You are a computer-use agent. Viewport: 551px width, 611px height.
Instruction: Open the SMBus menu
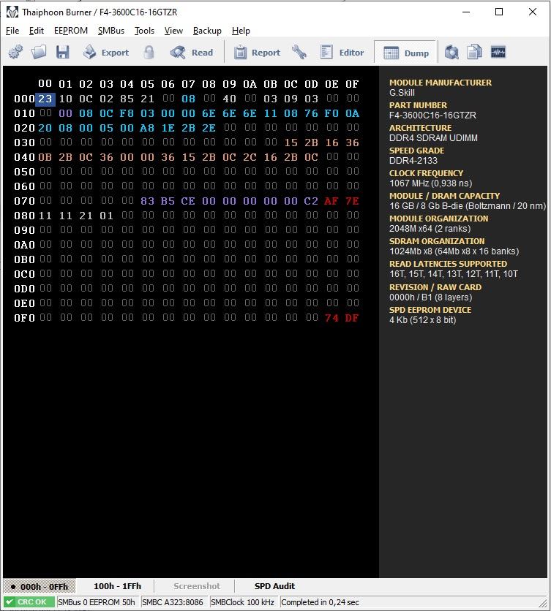coord(111,31)
